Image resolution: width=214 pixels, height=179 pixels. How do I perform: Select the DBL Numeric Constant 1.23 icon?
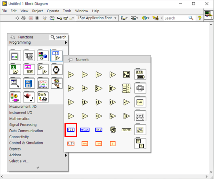(71, 144)
